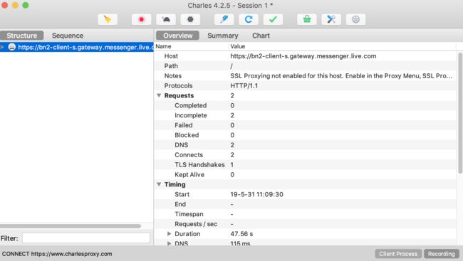The width and height of the screenshot is (463, 261).
Task: Toggle recording with the red record button
Action: [x=142, y=19]
